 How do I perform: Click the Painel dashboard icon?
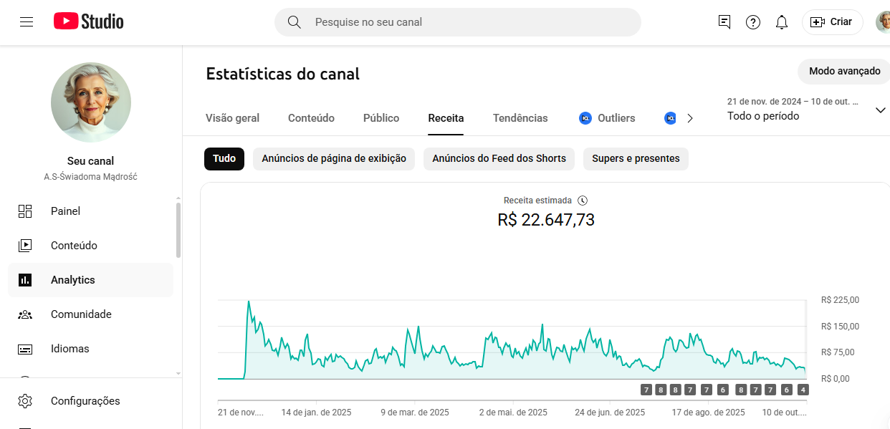pos(25,211)
